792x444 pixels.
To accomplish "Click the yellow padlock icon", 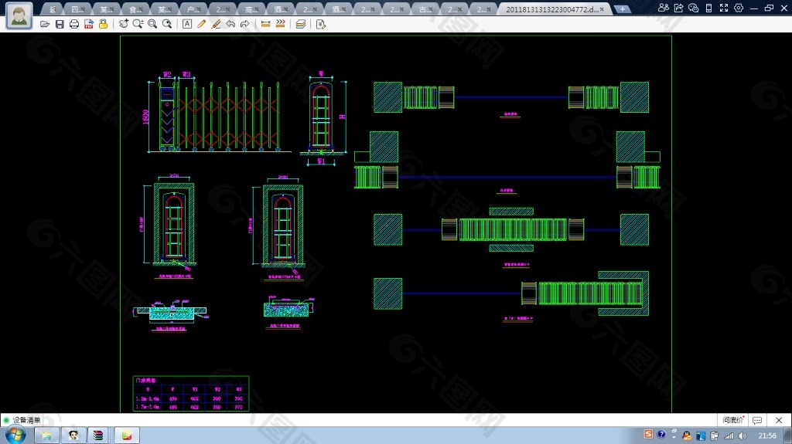I will (103, 24).
